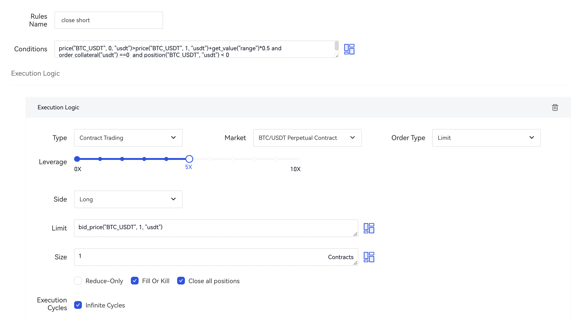The image size is (571, 323).
Task: Delete the Execution Logic block with trash icon
Action: (x=555, y=107)
